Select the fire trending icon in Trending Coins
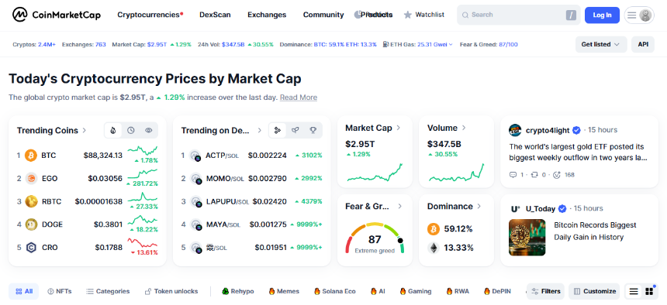The width and height of the screenshot is (667, 305). (x=113, y=130)
